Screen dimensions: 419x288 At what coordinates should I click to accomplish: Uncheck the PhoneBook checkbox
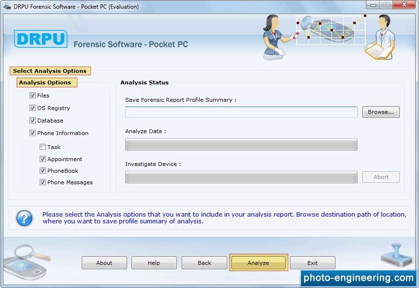pos(43,170)
